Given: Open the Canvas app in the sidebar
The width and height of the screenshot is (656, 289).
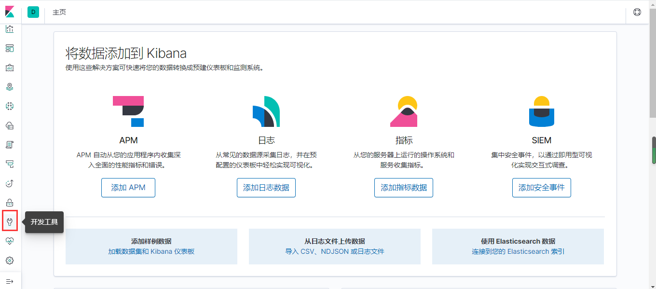Looking at the screenshot, I should (x=10, y=68).
